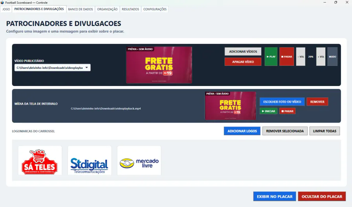
Task: Restore down the window
Action: (335, 3)
